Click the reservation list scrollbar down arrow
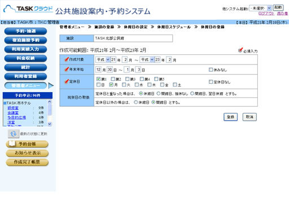 click(x=50, y=124)
